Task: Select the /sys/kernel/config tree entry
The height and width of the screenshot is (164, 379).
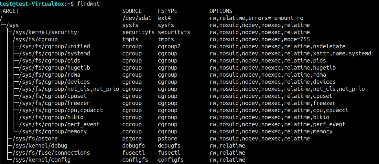Action: (41, 160)
